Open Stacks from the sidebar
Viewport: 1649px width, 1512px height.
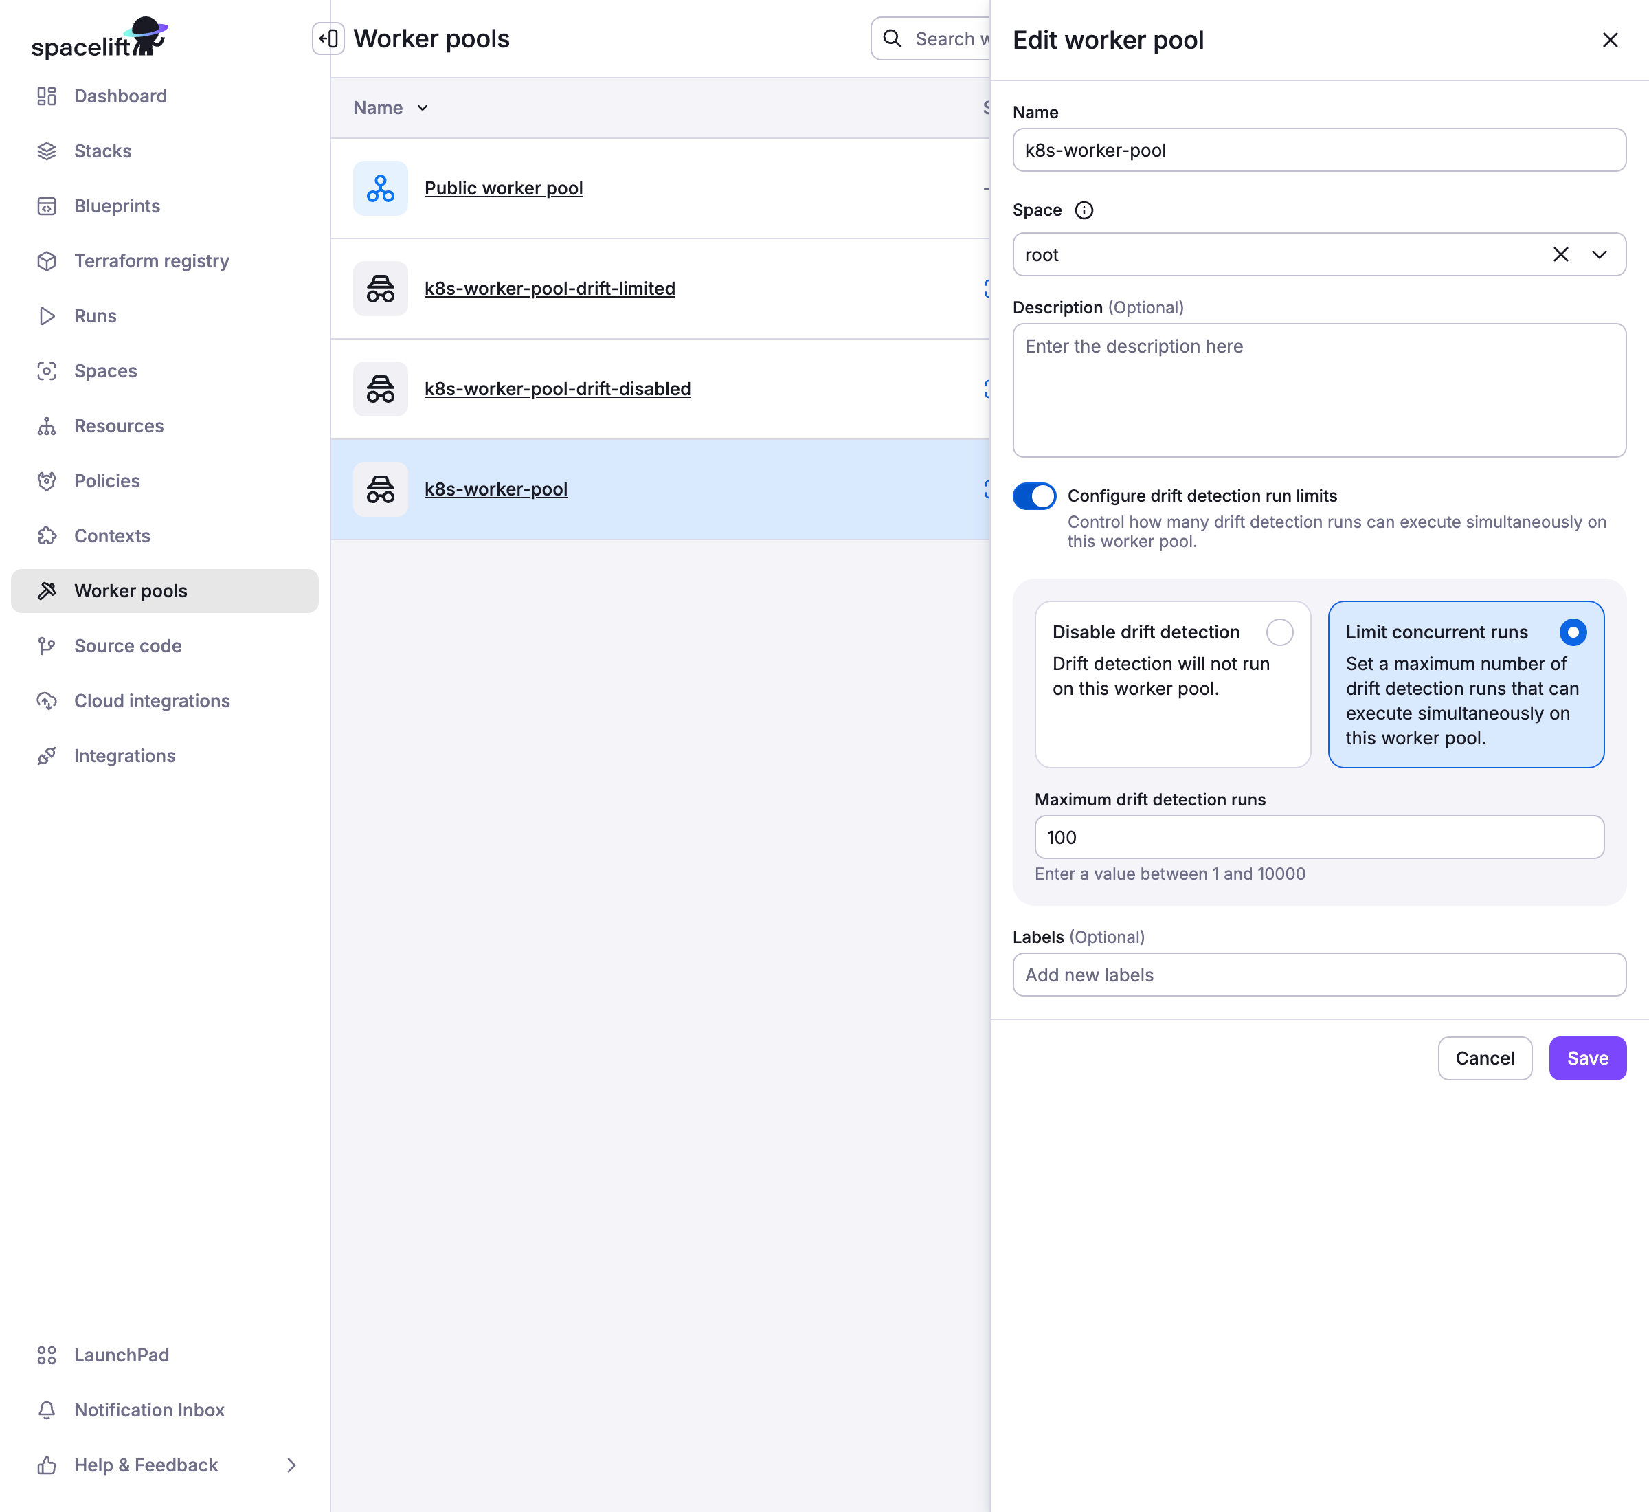coord(102,151)
